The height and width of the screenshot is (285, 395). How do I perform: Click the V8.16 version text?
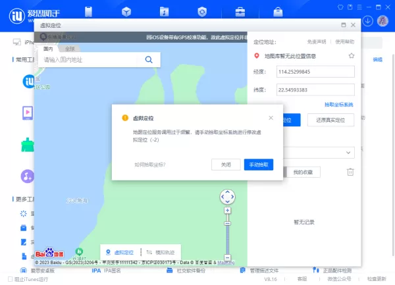[271, 279]
